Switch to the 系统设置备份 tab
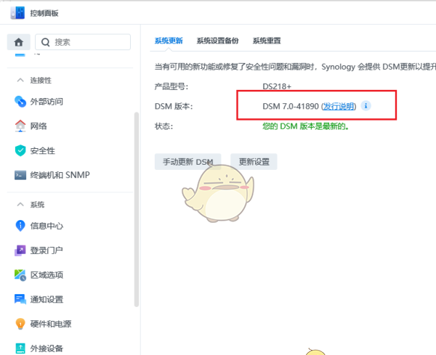Viewport: 436px width, 355px height. pos(217,41)
